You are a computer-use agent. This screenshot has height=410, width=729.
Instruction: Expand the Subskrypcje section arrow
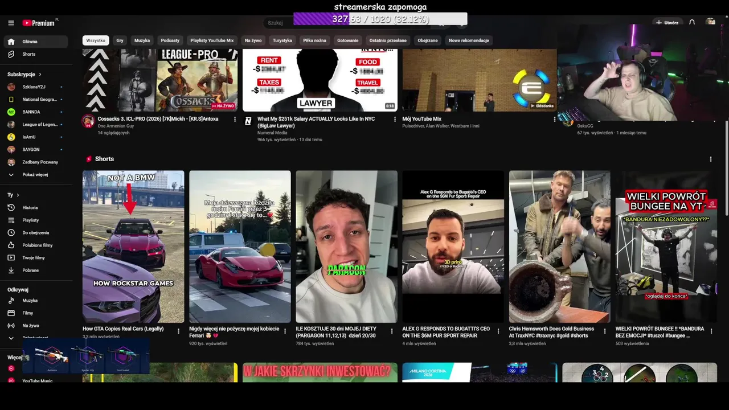tap(40, 75)
